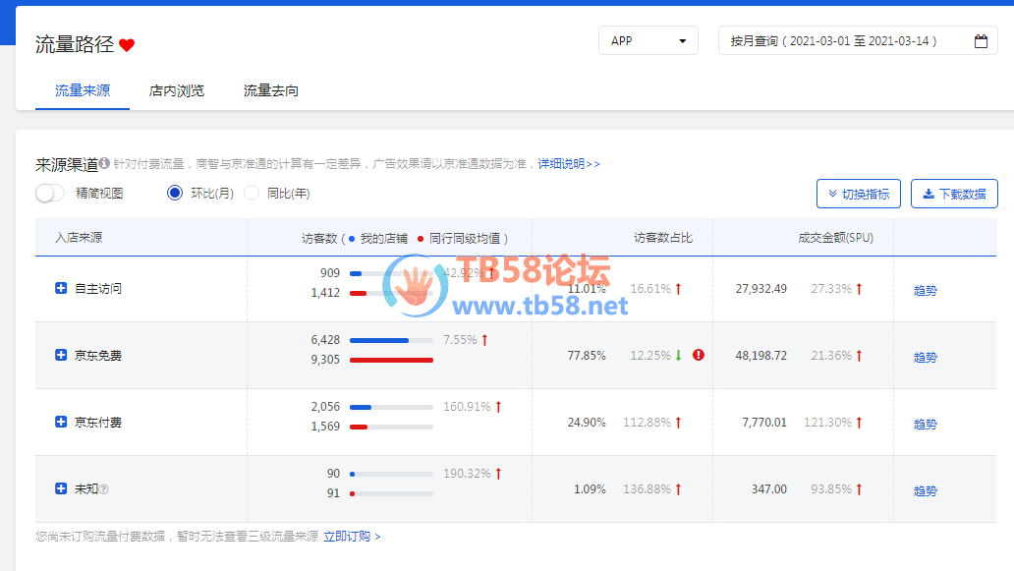
Task: Click the 6,428 visitor count
Action: (x=325, y=339)
